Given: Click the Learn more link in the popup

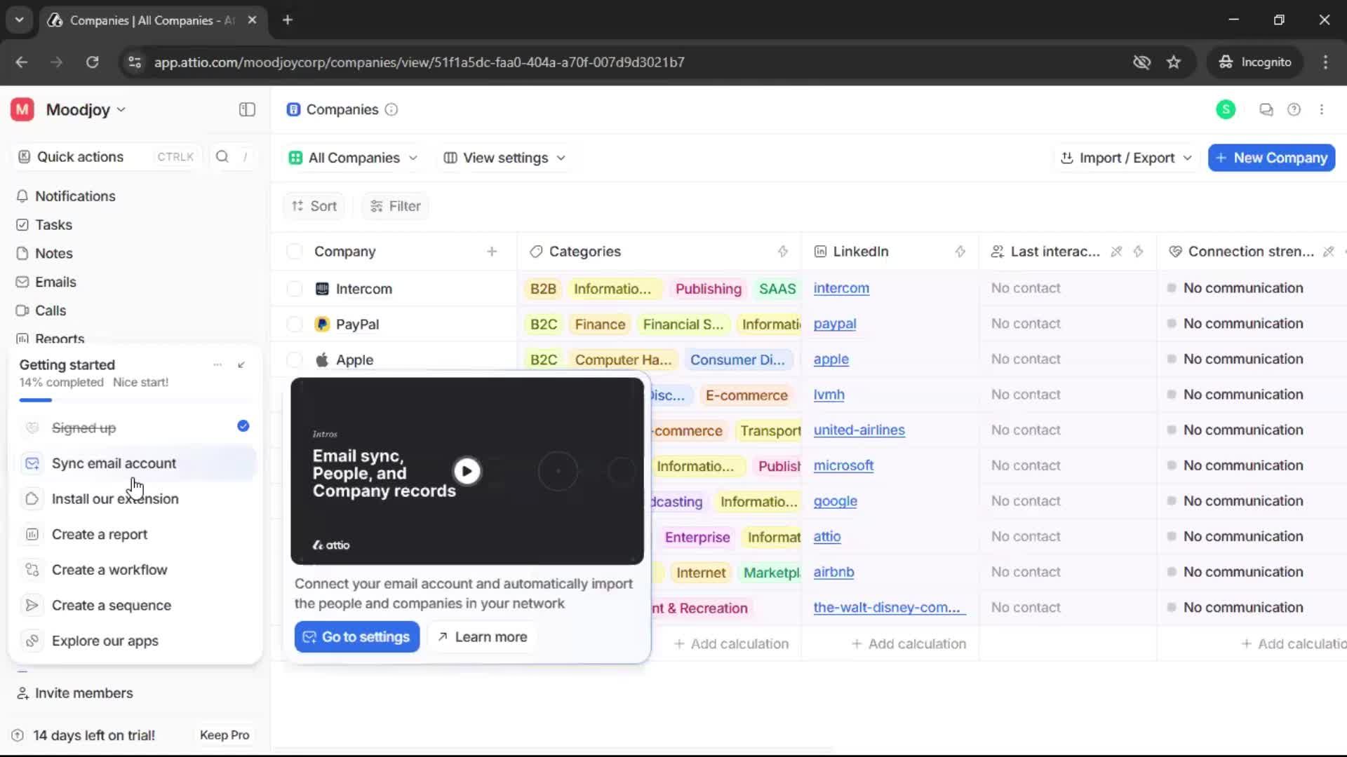Looking at the screenshot, I should [x=482, y=636].
